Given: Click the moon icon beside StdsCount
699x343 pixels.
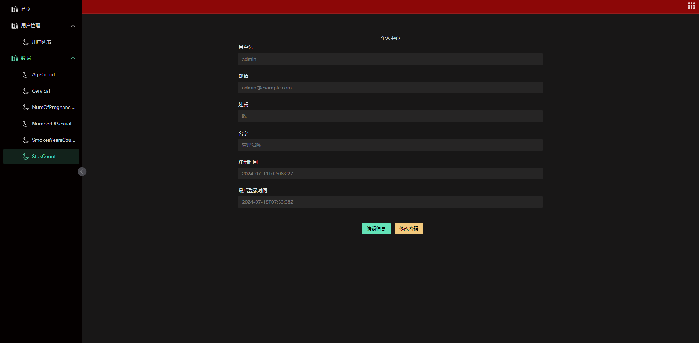Looking at the screenshot, I should pyautogui.click(x=25, y=156).
